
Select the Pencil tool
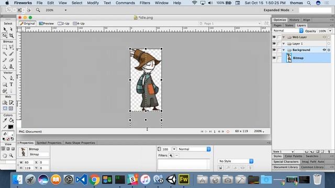pyautogui.click(x=5, y=60)
